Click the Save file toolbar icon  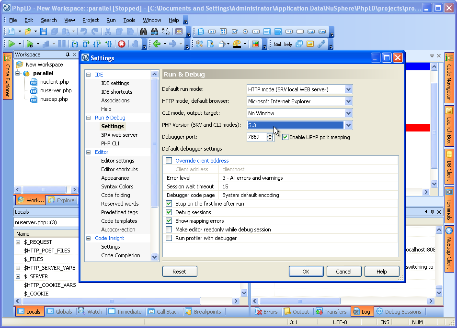[x=44, y=32]
